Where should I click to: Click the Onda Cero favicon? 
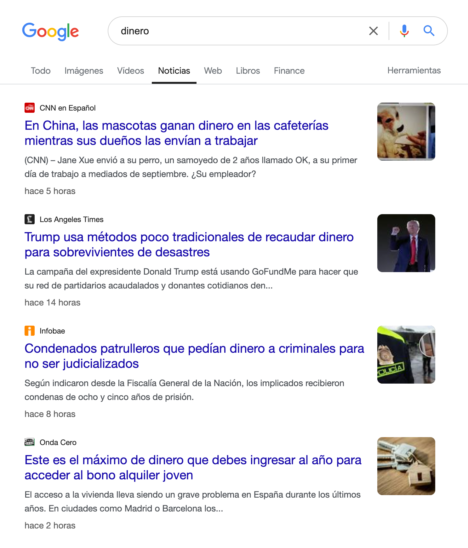coord(30,442)
